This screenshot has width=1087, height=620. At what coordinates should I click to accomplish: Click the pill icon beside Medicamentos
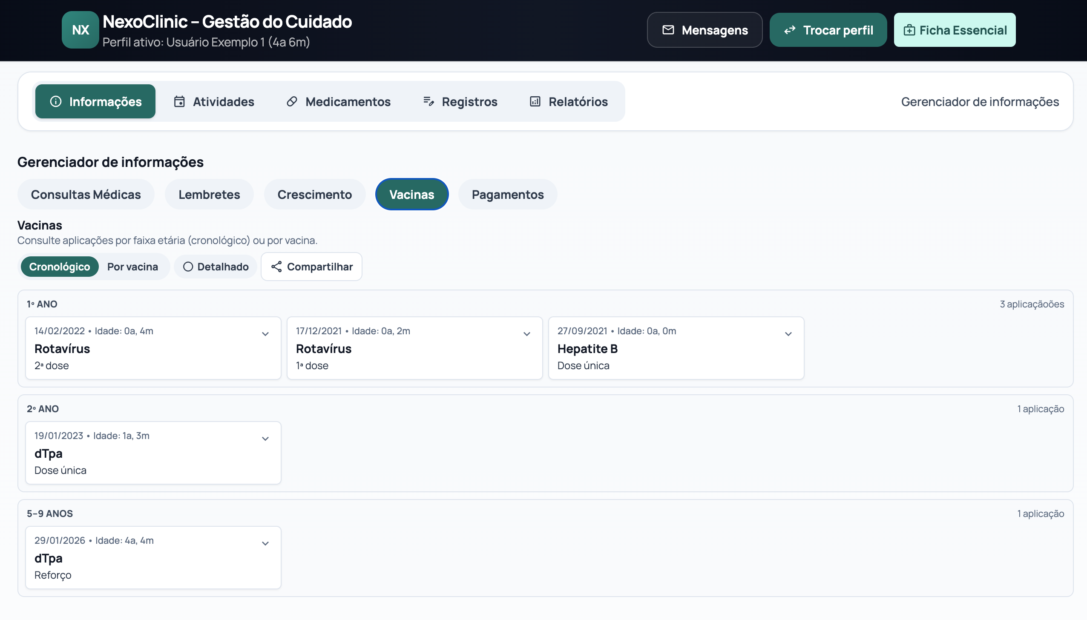[x=292, y=101]
